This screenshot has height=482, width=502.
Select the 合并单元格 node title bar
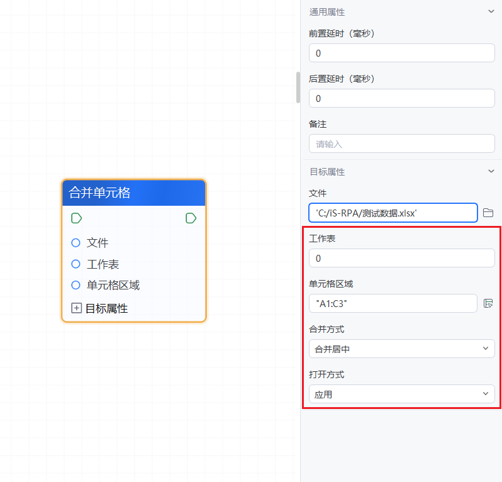pos(133,193)
